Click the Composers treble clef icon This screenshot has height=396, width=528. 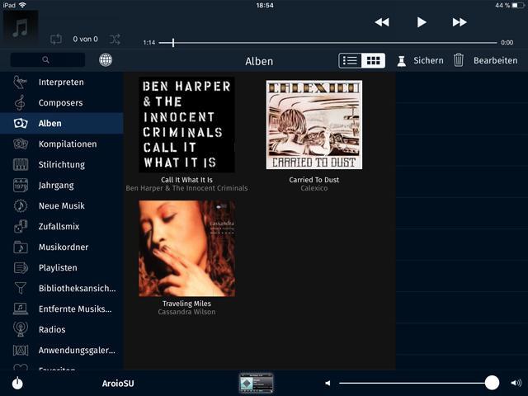tap(20, 102)
